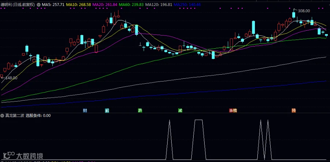Select the 减 shareholder reduction marker
This screenshot has width=330, height=162.
[180, 110]
